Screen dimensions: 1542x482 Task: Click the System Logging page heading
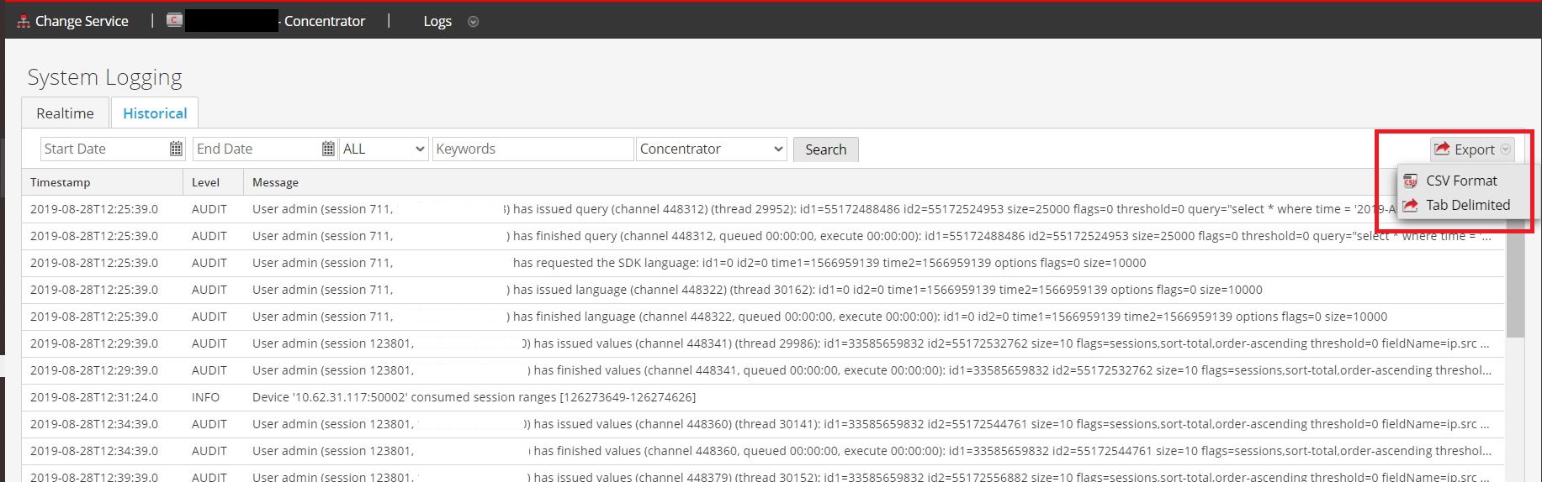[x=104, y=77]
